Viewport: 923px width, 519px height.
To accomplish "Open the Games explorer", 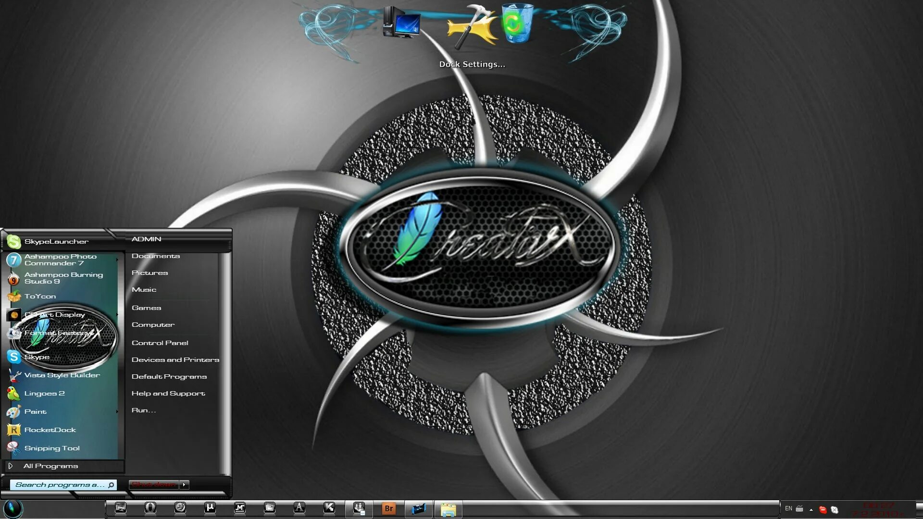I will (146, 308).
